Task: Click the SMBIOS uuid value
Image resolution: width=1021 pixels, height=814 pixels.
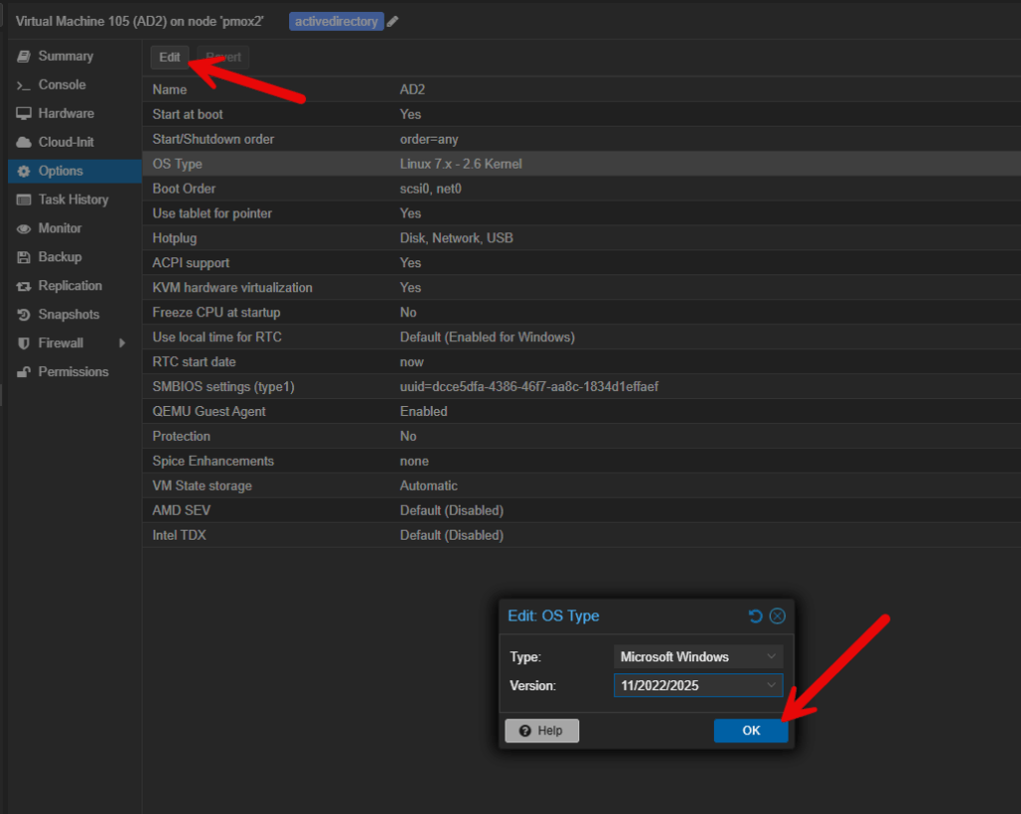Action: tap(528, 386)
